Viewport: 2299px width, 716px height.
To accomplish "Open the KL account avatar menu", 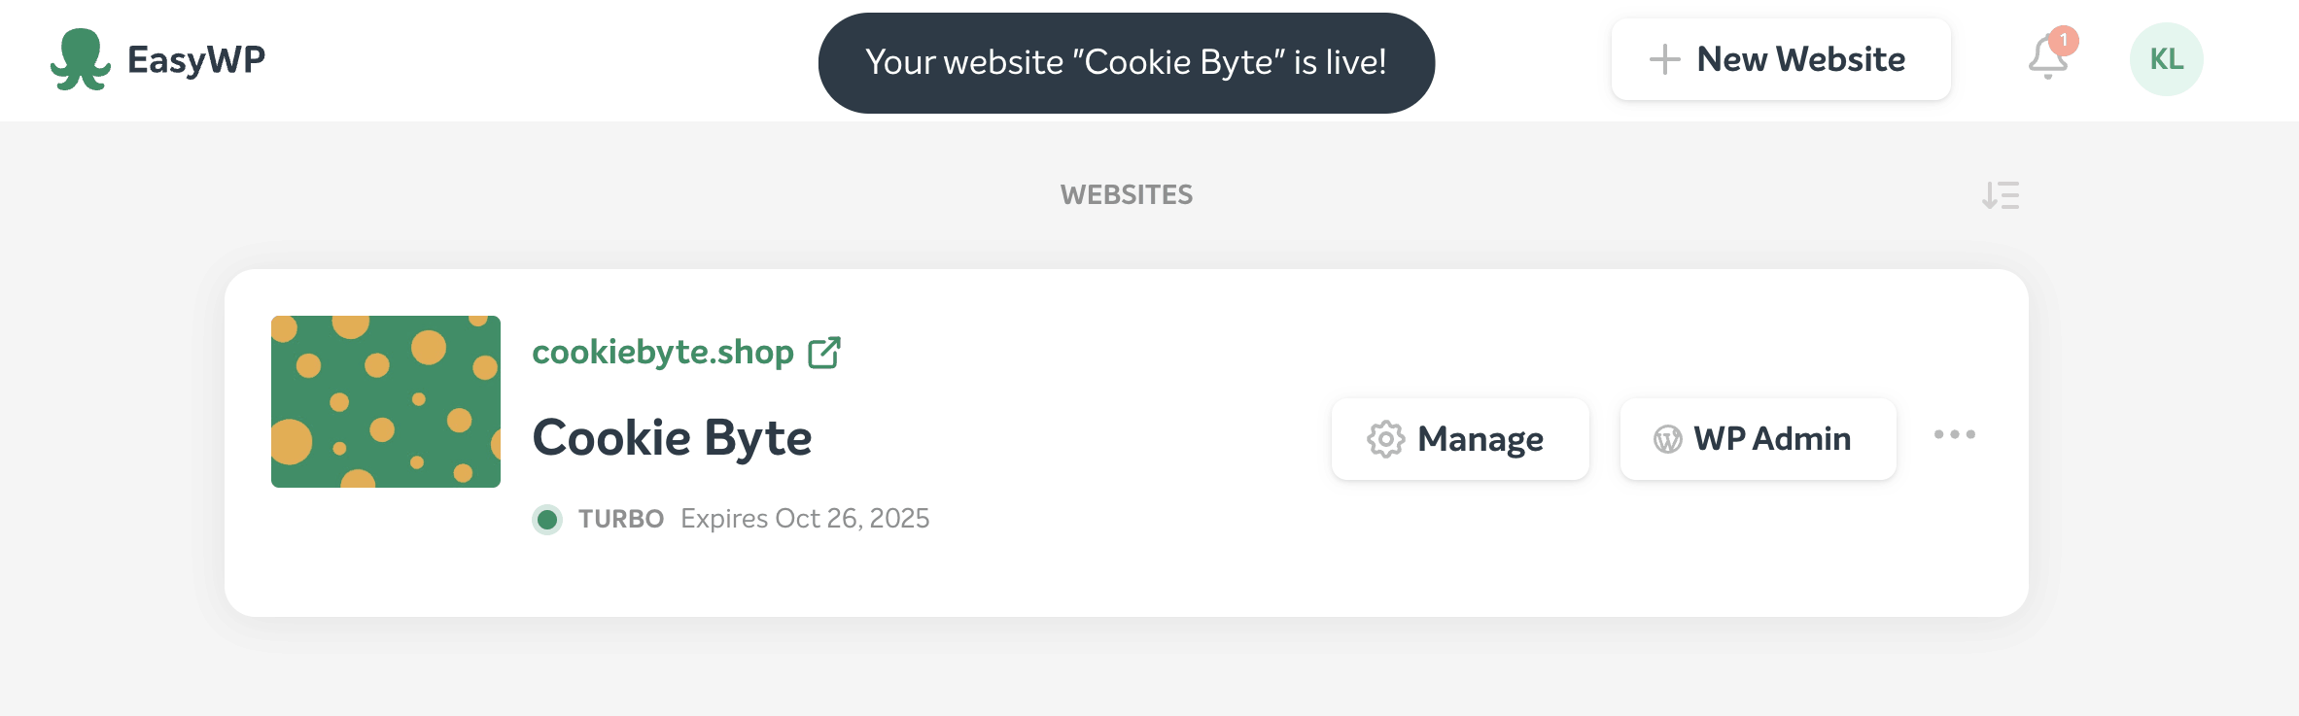I will (2166, 59).
